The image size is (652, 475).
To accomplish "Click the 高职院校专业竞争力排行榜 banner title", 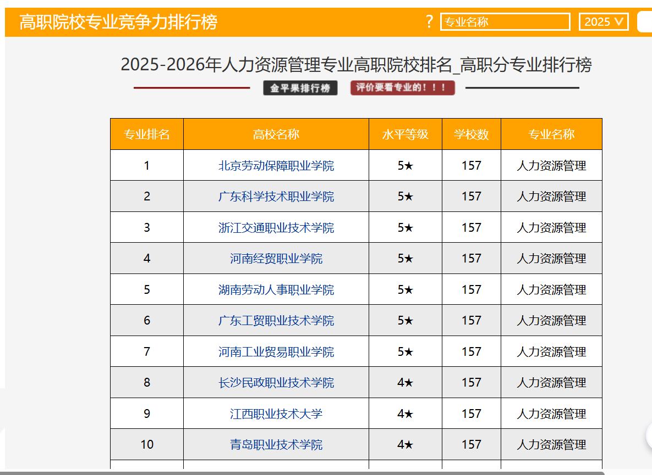I will 118,21.
